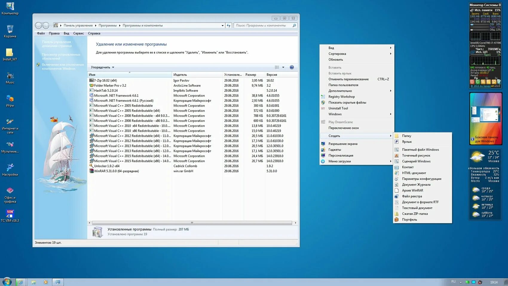Open the Справка menu

94,34
